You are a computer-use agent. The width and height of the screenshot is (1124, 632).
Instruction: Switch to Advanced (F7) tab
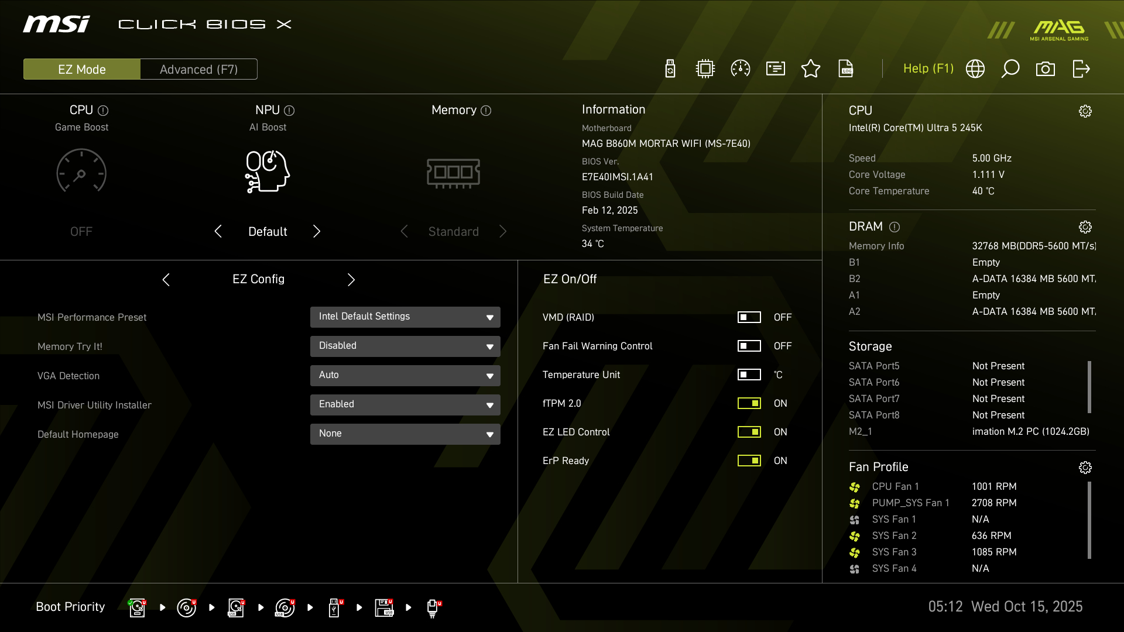pyautogui.click(x=198, y=69)
